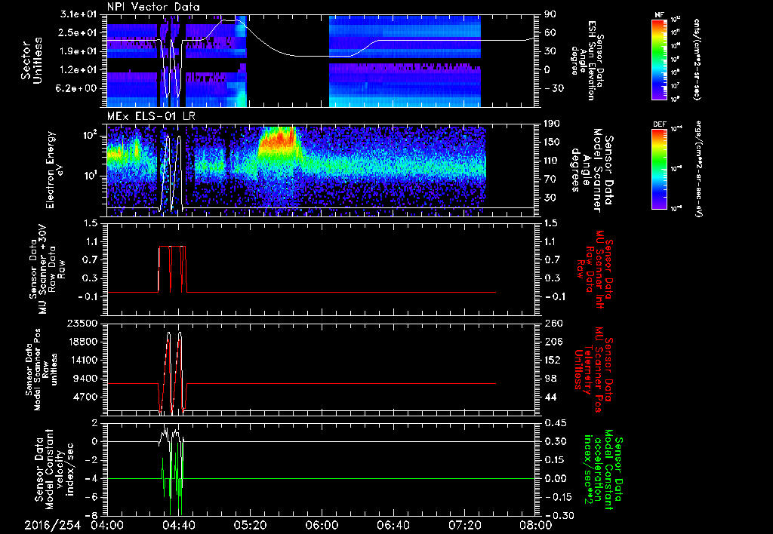Click the DEF energy flux color bar
This screenshot has width=773, height=534.
pyautogui.click(x=660, y=169)
